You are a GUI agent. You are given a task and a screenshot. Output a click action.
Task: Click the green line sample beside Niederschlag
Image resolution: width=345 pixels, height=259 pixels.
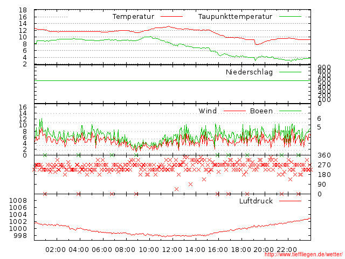[x=290, y=72]
